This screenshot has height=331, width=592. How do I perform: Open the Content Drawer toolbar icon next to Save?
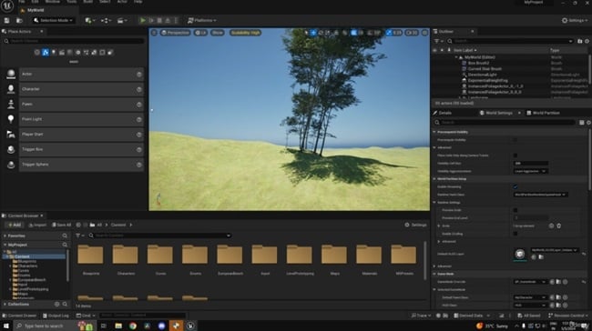click(x=19, y=20)
